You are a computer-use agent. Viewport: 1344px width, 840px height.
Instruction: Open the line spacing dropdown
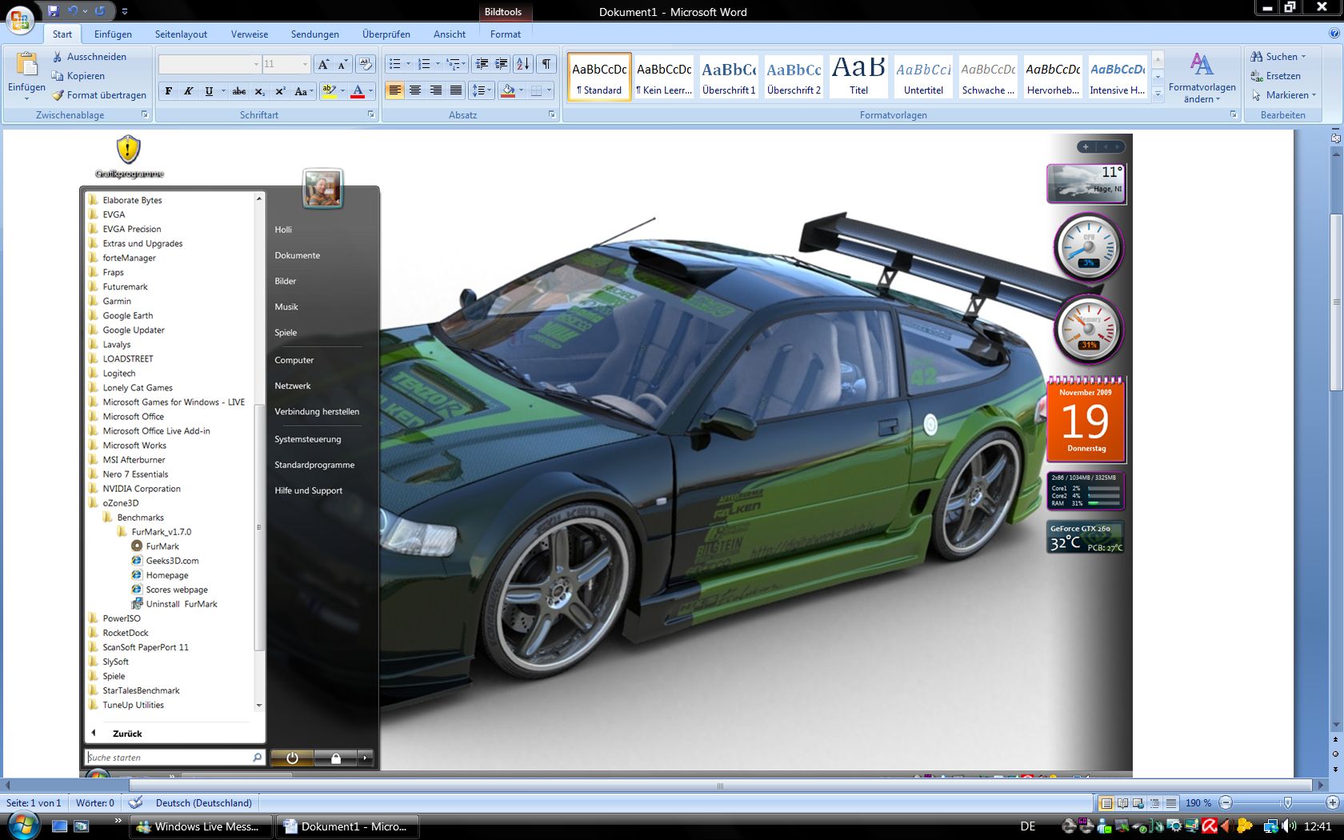[x=481, y=91]
